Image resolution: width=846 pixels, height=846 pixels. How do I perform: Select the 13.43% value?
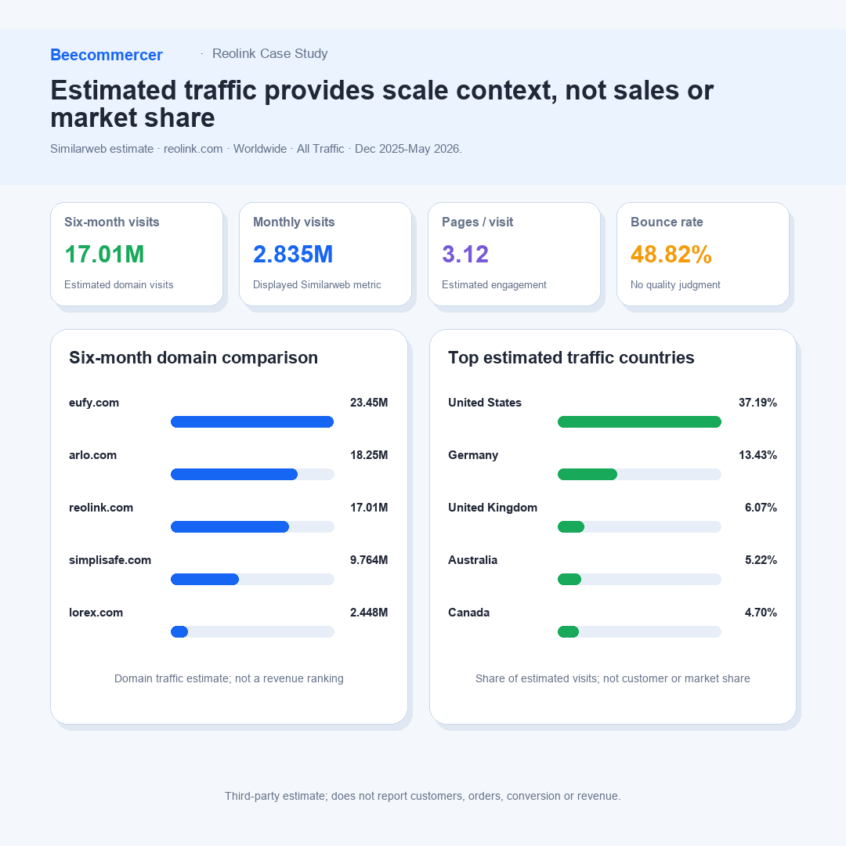[757, 455]
